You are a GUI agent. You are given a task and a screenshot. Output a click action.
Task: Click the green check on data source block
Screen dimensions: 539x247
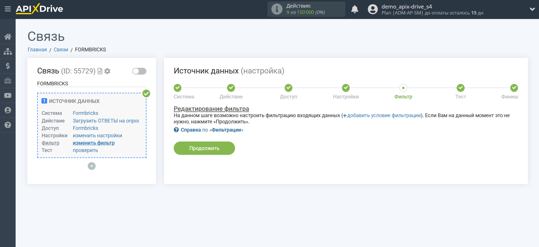click(146, 93)
